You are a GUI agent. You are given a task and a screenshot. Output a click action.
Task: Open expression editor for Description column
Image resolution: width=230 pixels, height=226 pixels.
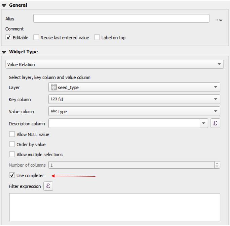[215, 123]
